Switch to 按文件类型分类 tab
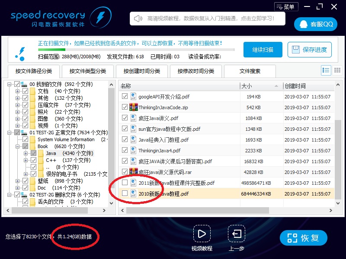The width and height of the screenshot is (346, 259). point(87,71)
